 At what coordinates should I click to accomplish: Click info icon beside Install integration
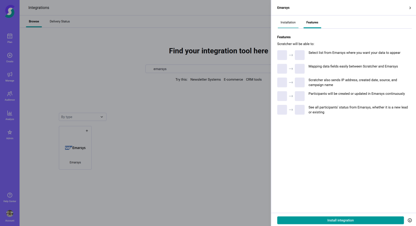[x=409, y=220]
